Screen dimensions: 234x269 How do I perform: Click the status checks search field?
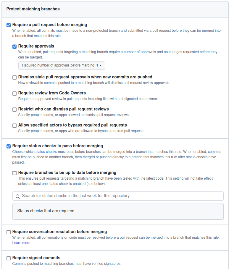coord(118,196)
